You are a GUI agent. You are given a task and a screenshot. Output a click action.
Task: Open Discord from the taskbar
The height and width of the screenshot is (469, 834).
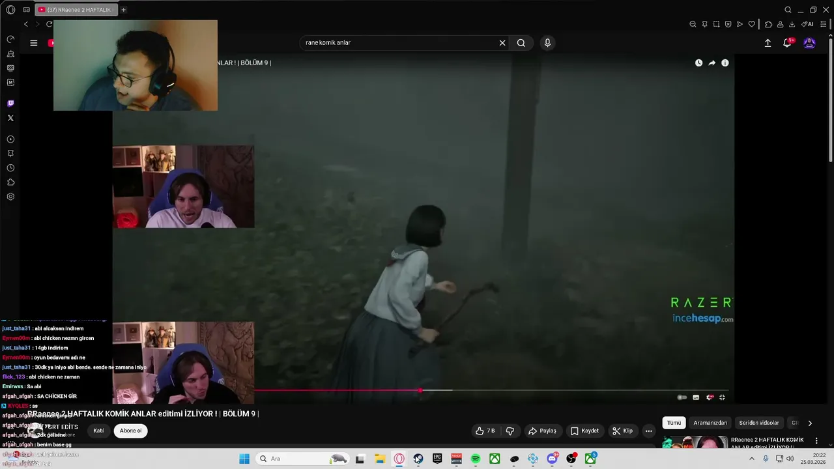552,459
